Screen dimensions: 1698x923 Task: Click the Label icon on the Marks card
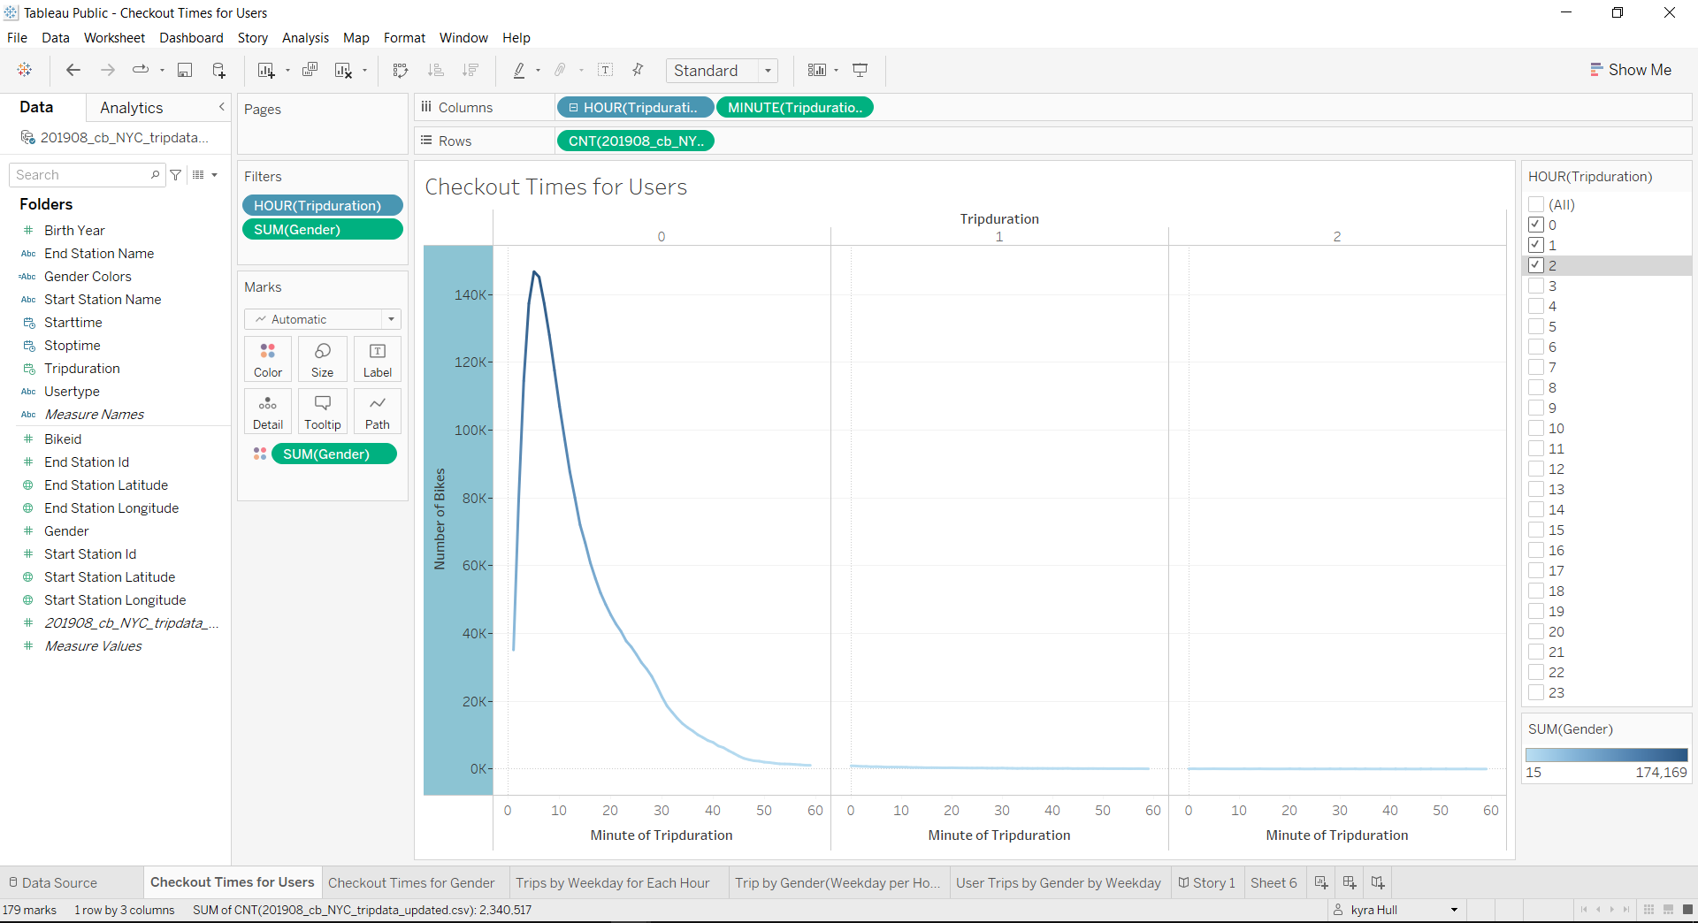pos(377,359)
